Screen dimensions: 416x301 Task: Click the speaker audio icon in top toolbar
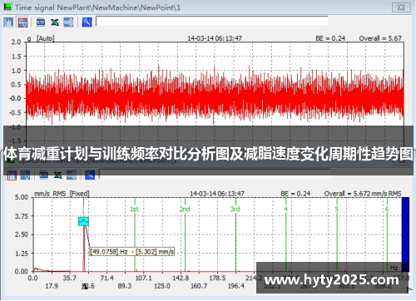[x=68, y=22]
